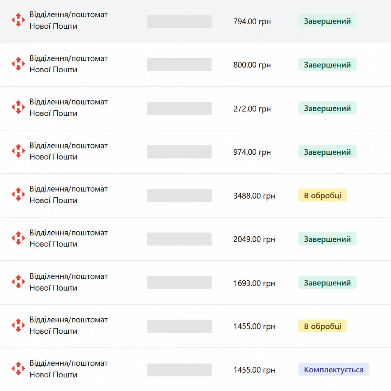Select the Комплектується status badge
Viewport: 391px width, 391px height.
point(334,369)
